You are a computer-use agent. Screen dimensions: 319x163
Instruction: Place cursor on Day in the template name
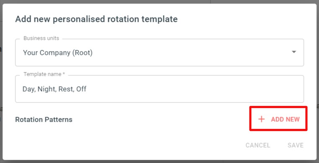[x=29, y=89]
